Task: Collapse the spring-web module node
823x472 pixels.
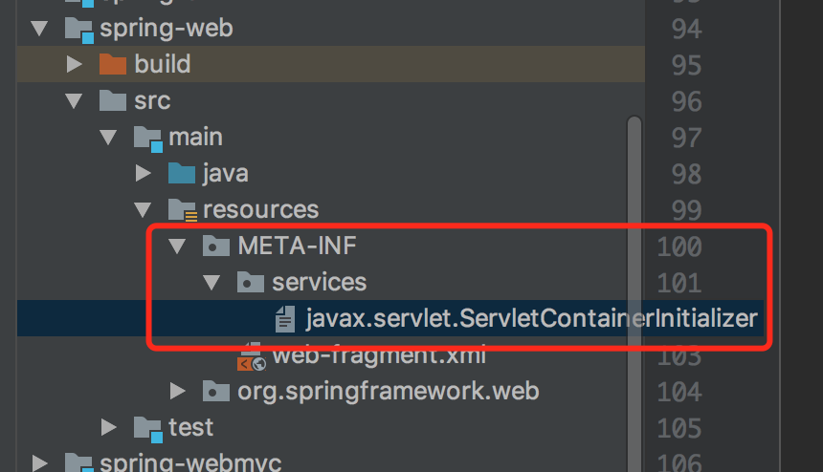Action: coord(38,29)
